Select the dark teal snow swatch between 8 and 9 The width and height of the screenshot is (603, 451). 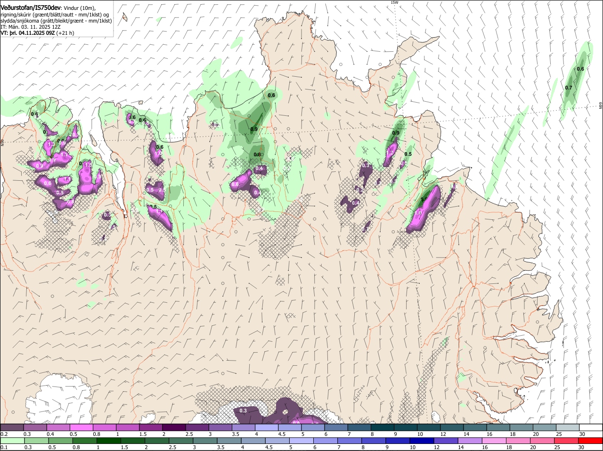click(383, 427)
